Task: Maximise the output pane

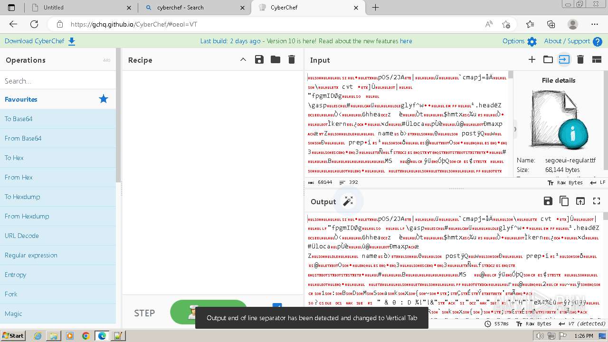Action: (597, 201)
